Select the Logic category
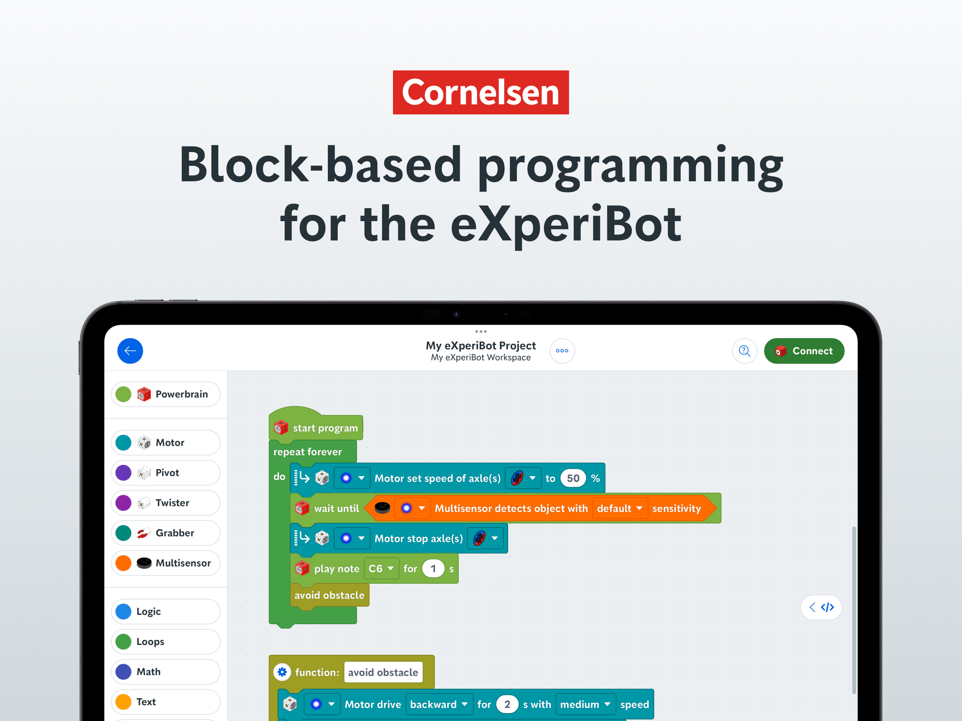962x721 pixels. point(166,612)
